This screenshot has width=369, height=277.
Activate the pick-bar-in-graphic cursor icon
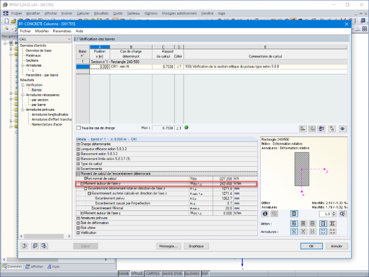332,129
